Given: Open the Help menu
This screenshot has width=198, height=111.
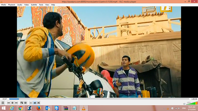Looking at the screenshot, I should pos(53,5).
